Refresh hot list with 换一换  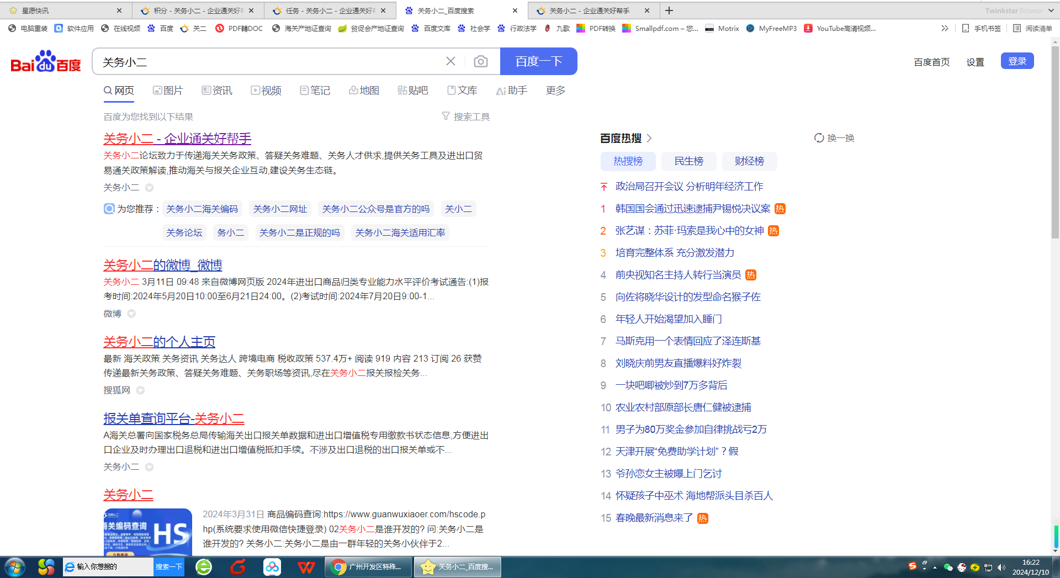pos(834,138)
